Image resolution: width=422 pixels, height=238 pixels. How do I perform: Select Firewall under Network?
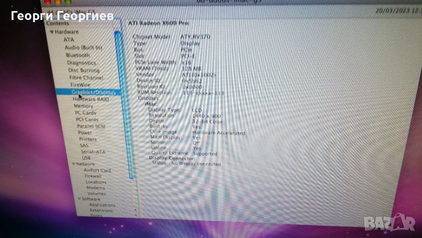(93, 176)
